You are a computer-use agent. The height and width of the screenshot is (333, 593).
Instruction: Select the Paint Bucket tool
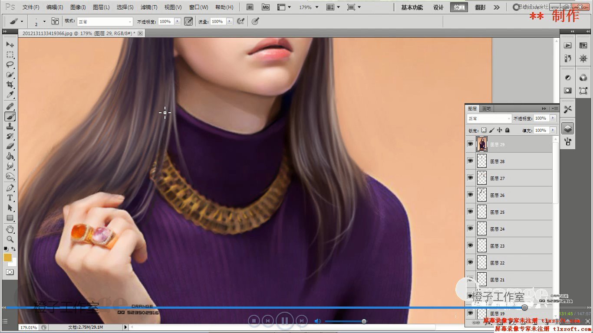tap(10, 156)
